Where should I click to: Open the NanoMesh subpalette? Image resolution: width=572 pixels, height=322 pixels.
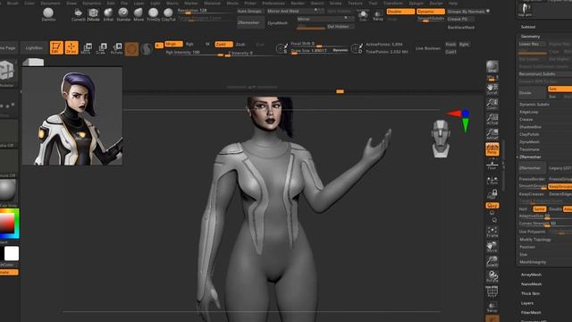(x=531, y=284)
